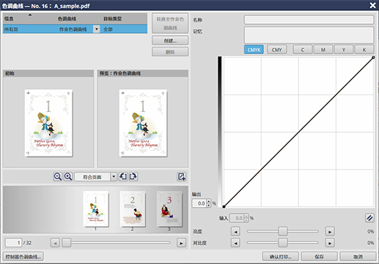This screenshot has height=264, width=379.
Task: Select the M channel tab
Action: (x=323, y=50)
